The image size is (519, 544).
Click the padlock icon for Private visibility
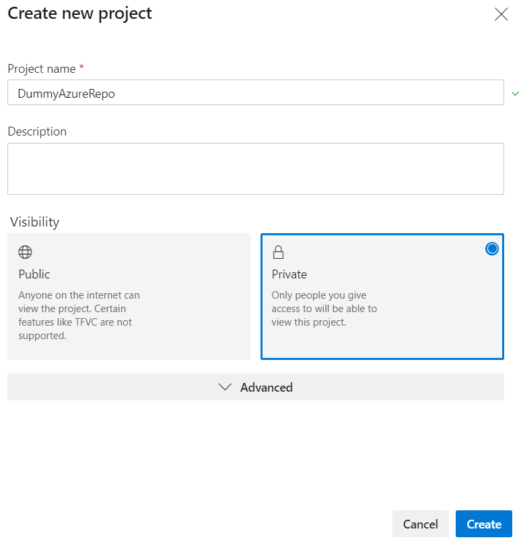pyautogui.click(x=278, y=253)
